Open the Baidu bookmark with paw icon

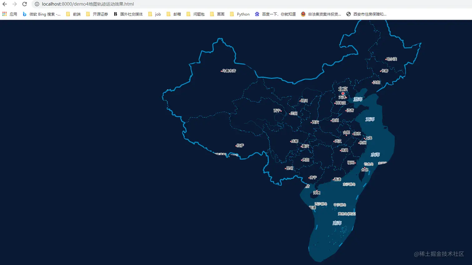coord(275,14)
